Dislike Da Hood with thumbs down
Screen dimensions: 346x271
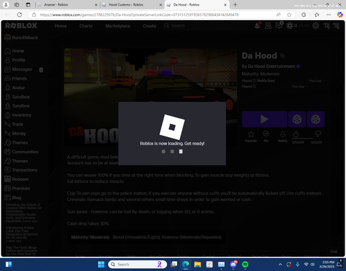coord(318,134)
